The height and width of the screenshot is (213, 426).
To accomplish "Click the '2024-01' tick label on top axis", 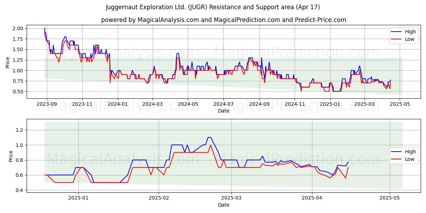I will (118, 104).
